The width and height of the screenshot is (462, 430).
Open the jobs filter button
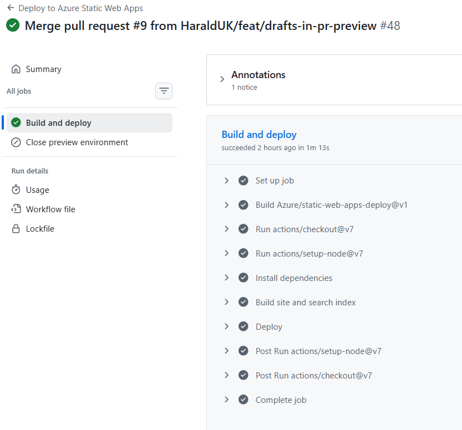pos(164,91)
